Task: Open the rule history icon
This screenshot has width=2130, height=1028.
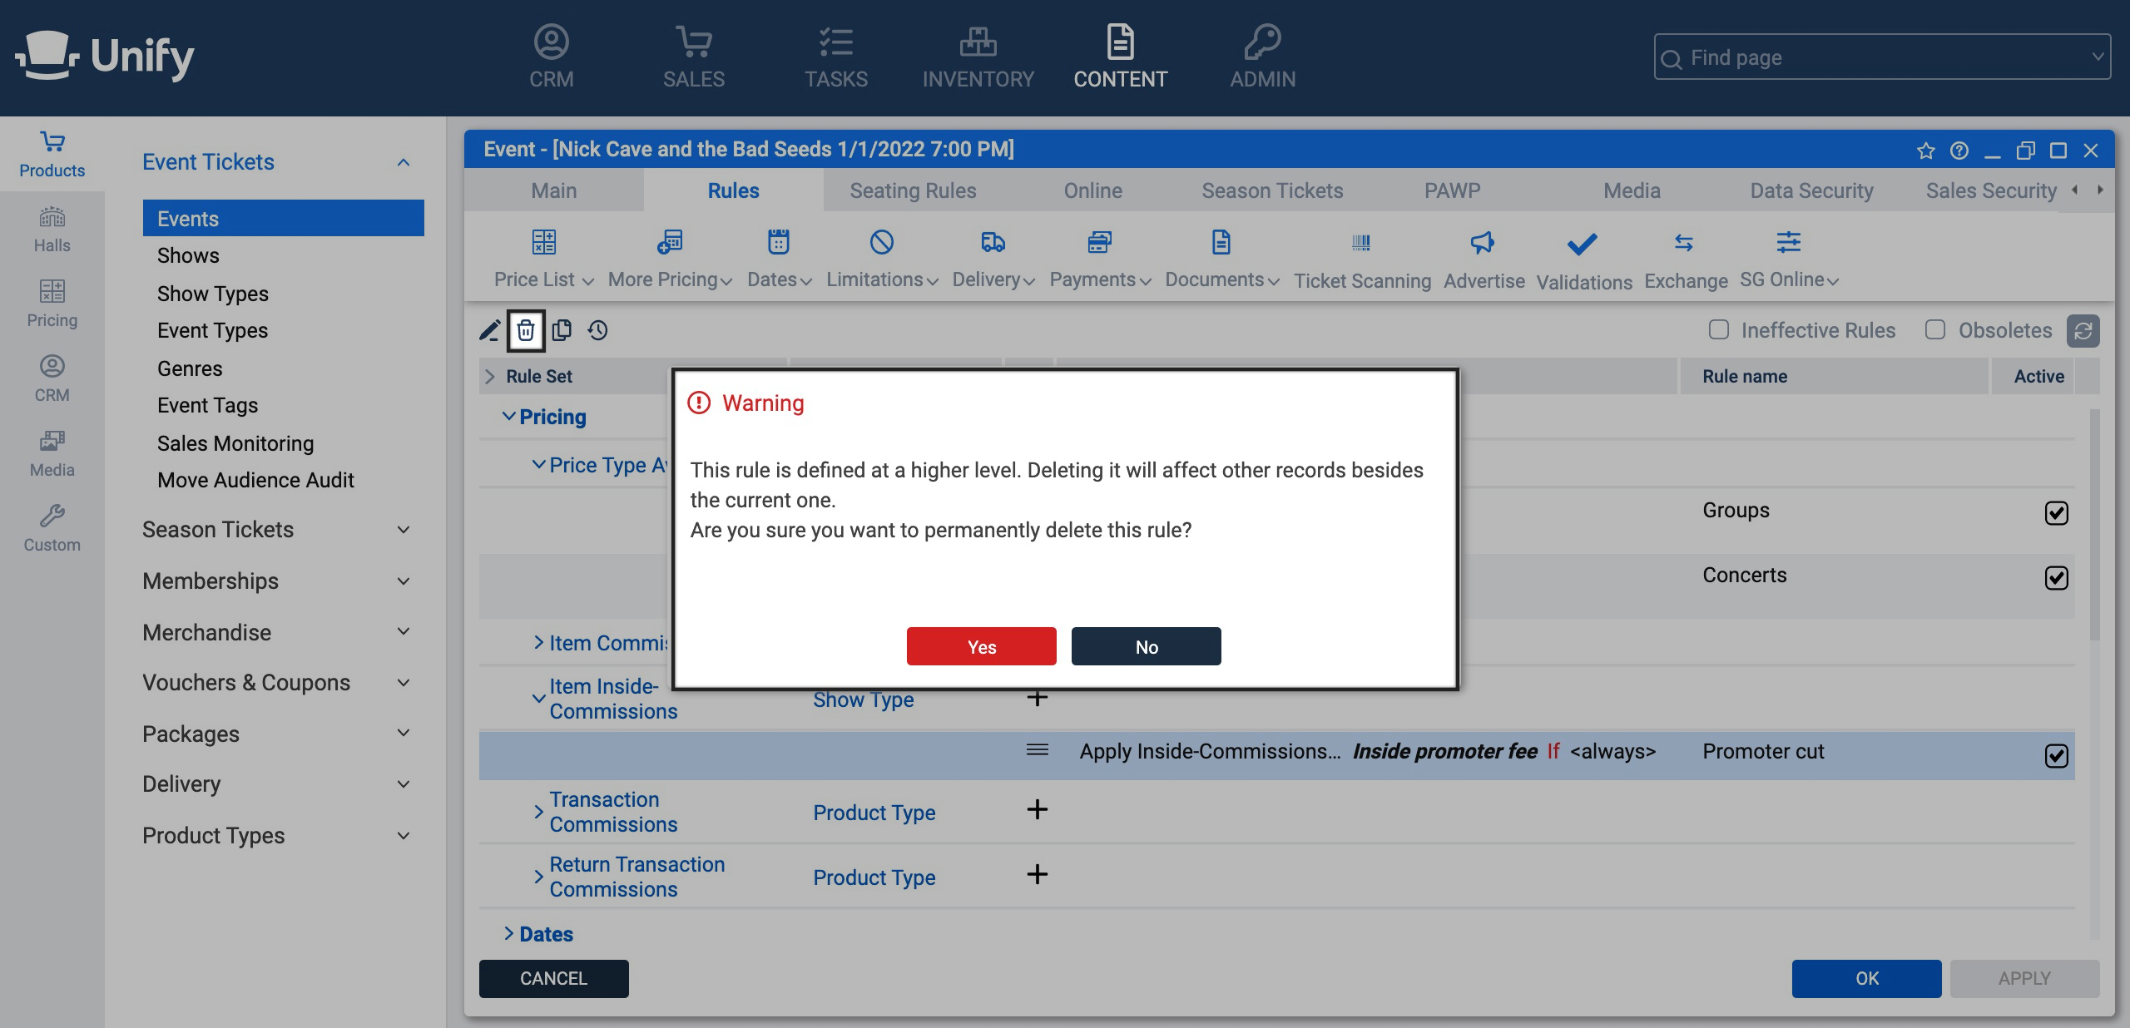Action: click(597, 330)
